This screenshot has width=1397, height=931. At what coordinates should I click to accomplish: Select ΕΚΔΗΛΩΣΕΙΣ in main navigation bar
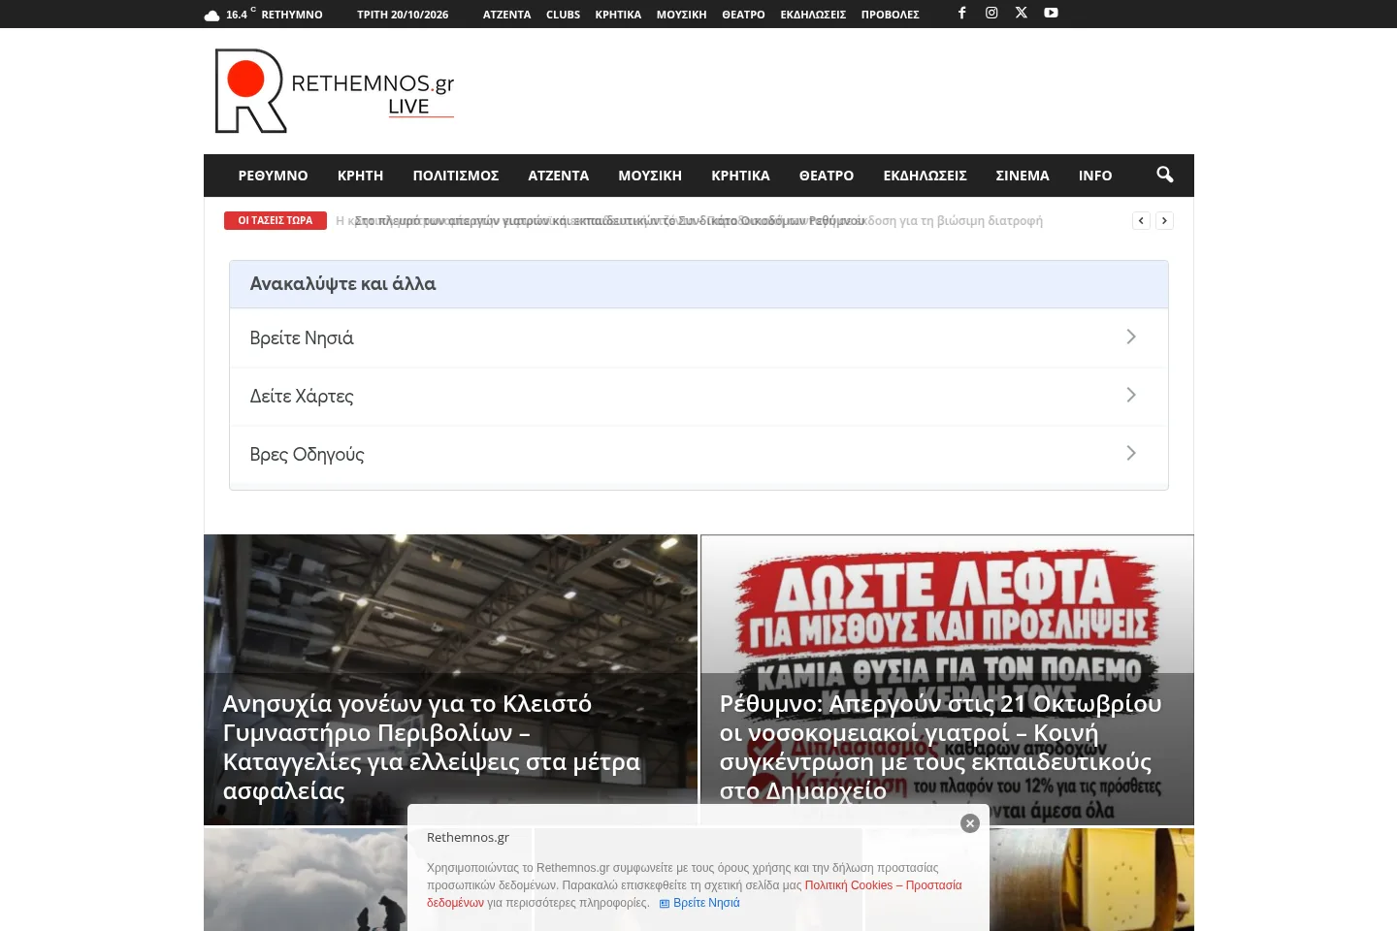click(925, 176)
